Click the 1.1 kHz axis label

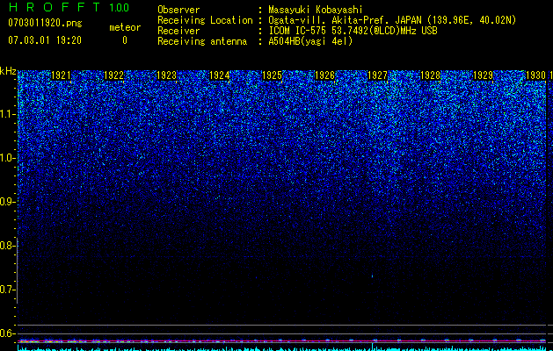pyautogui.click(x=7, y=114)
